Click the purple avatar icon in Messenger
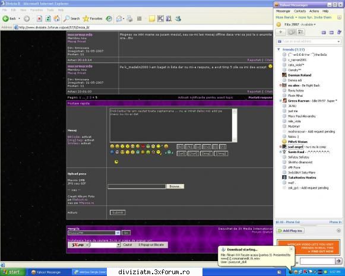Image resolution: width=345 pixels, height=276 pixels. click(x=339, y=32)
